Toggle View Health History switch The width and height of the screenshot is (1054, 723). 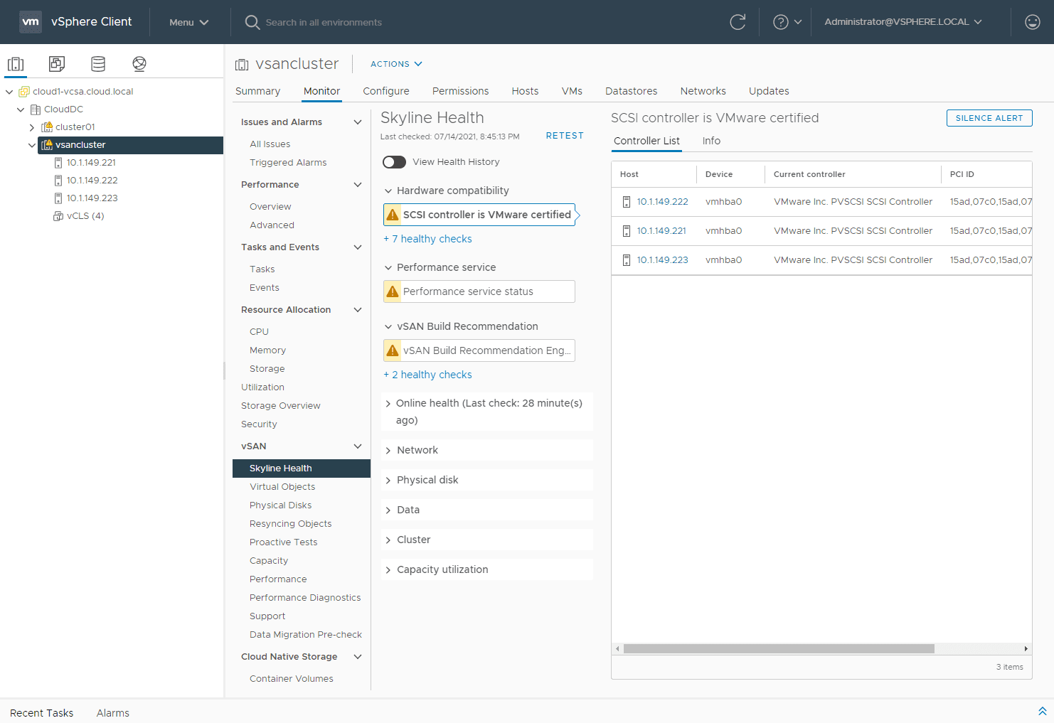394,162
